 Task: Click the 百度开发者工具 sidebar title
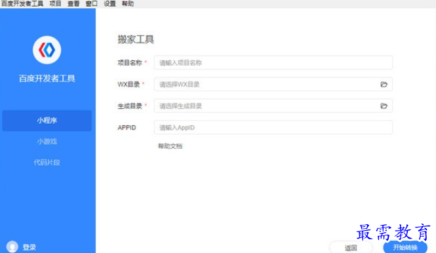[x=47, y=79]
